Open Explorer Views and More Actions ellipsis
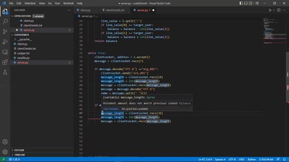 point(69,10)
